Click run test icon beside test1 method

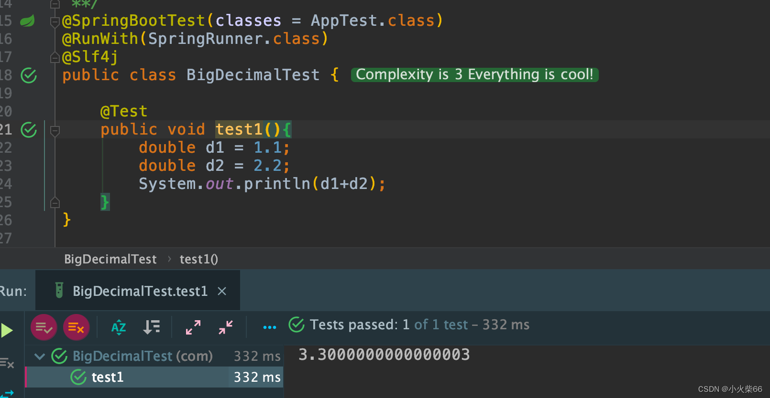click(x=29, y=130)
